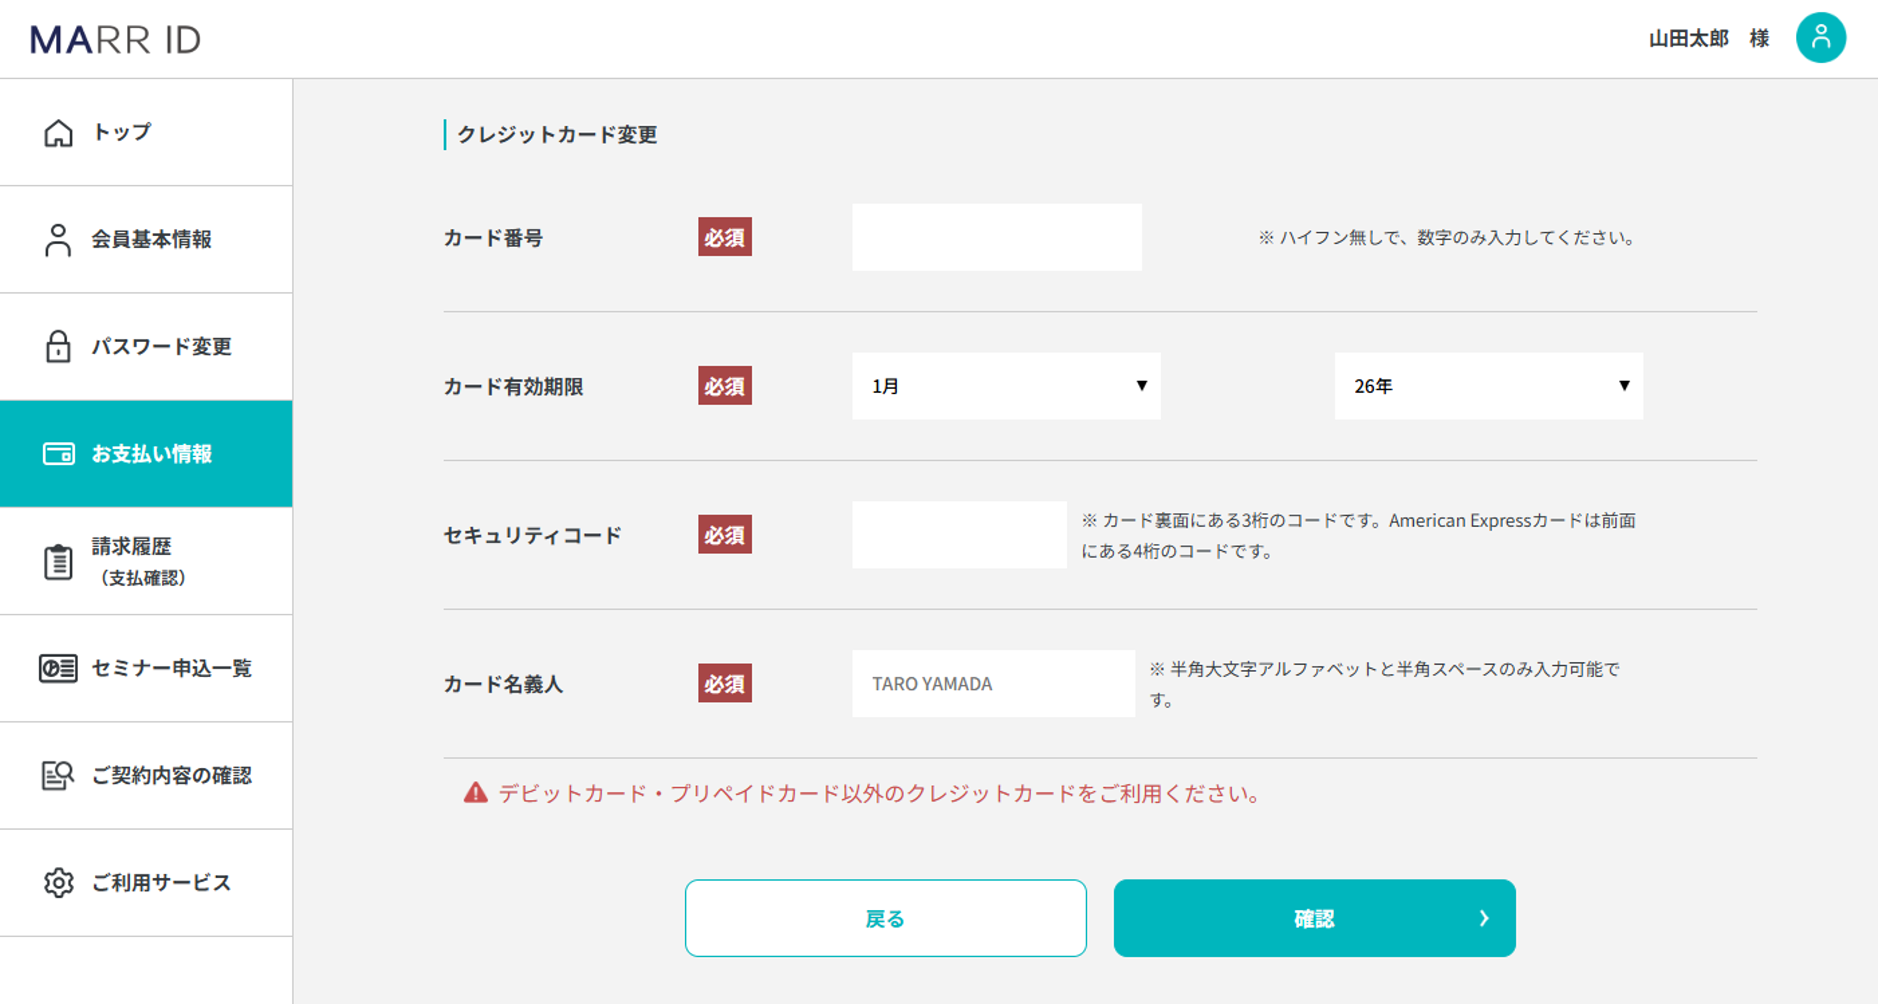Click the wallet icon for お支払い情報
The width and height of the screenshot is (1878, 1004).
click(58, 453)
